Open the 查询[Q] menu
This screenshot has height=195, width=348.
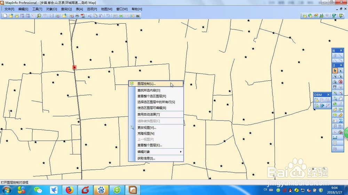[66, 9]
